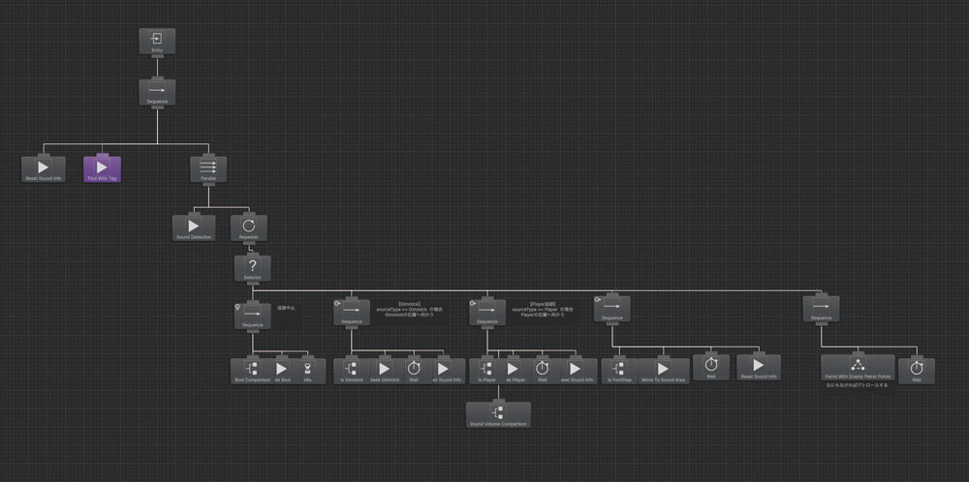Select the Bool Comparison conditional node
Image resolution: width=969 pixels, height=482 pixels.
tap(252, 369)
